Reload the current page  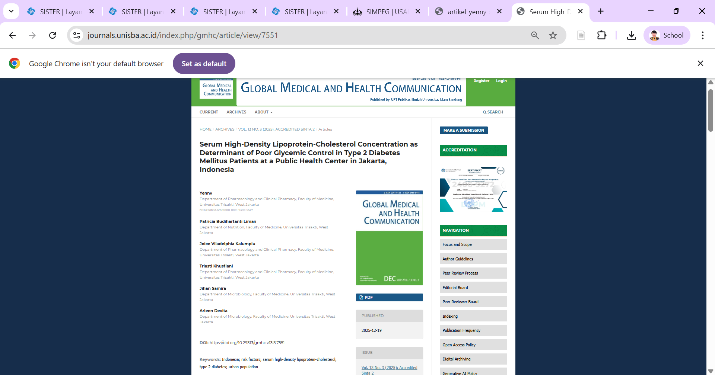click(x=53, y=35)
